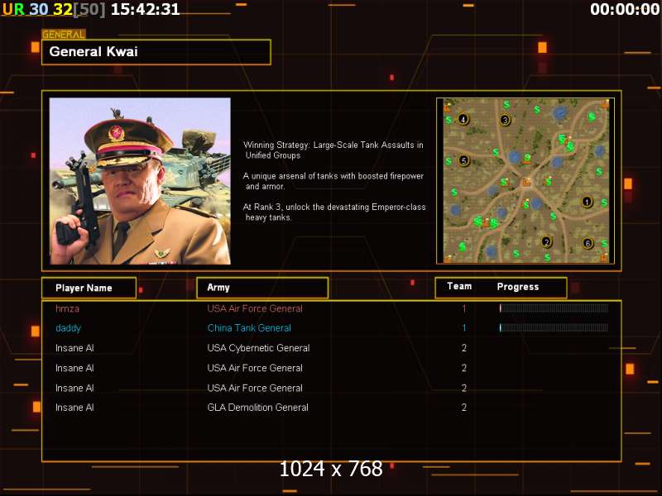Click the General Kwai portrait image
Image resolution: width=662 pixels, height=496 pixels.
pos(140,181)
